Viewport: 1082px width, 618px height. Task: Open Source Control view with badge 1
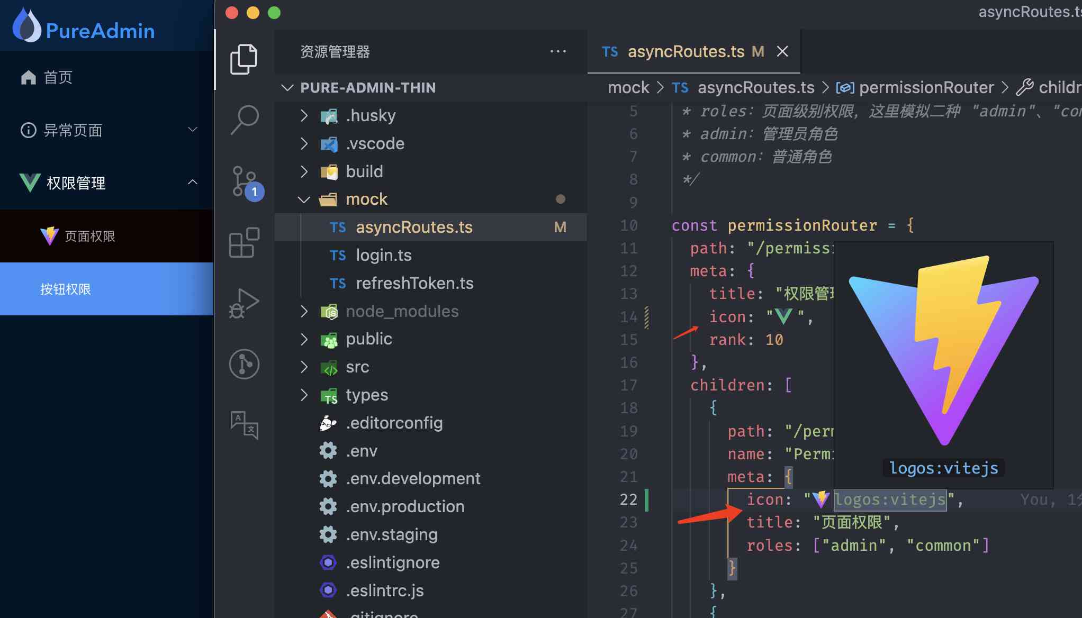(247, 183)
